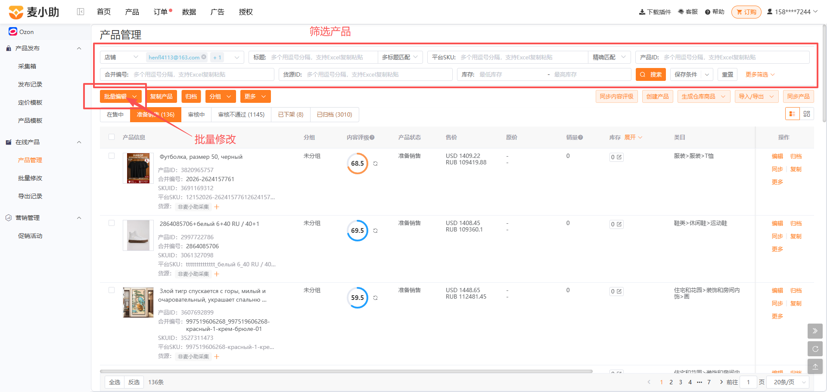Expand 更多筛选 filters

(x=760, y=74)
